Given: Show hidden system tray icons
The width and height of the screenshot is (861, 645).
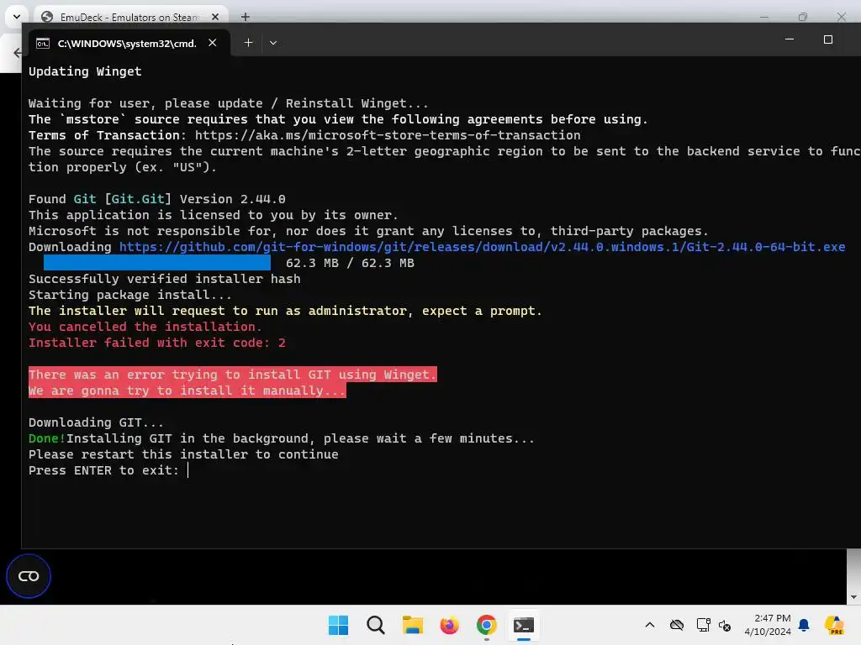Looking at the screenshot, I should [650, 625].
